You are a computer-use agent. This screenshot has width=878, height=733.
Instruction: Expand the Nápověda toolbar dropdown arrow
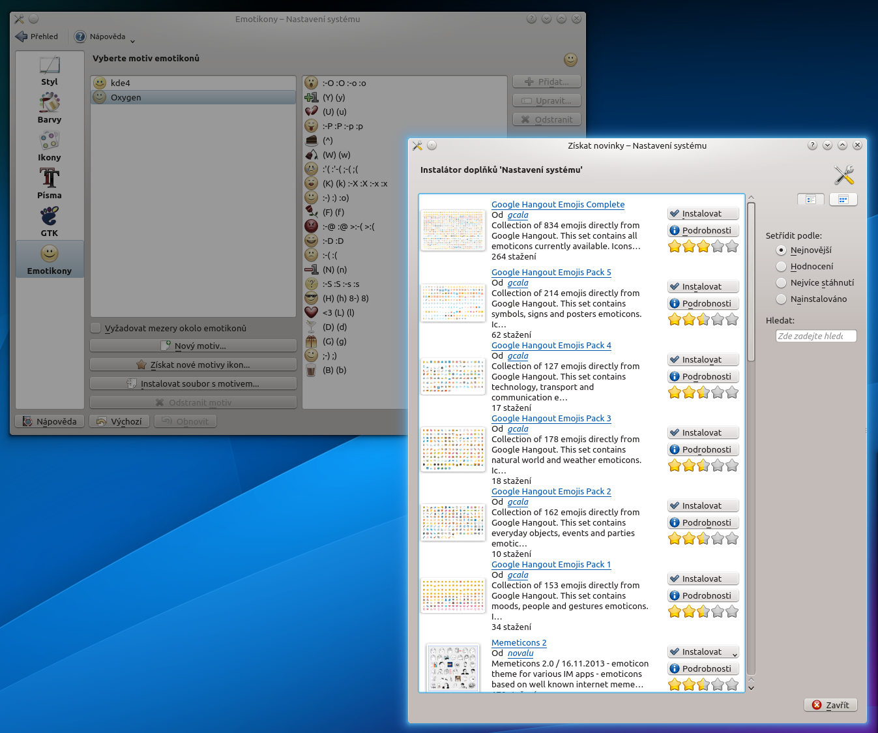point(132,41)
